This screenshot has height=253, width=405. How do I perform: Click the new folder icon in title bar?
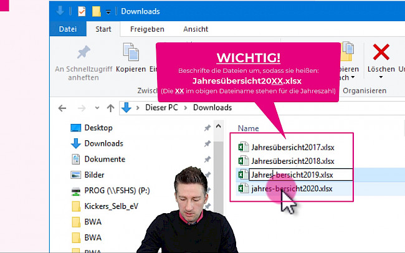coord(97,11)
